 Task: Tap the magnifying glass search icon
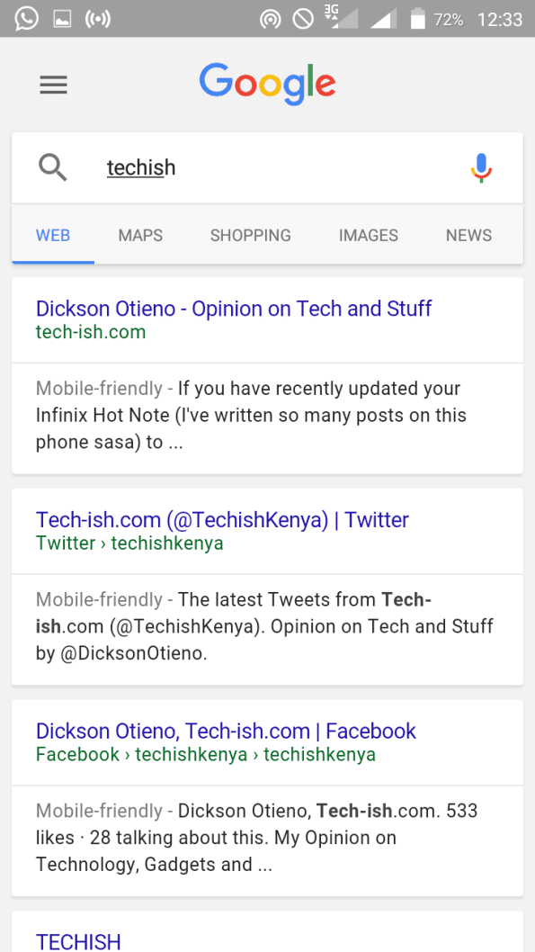pos(53,167)
